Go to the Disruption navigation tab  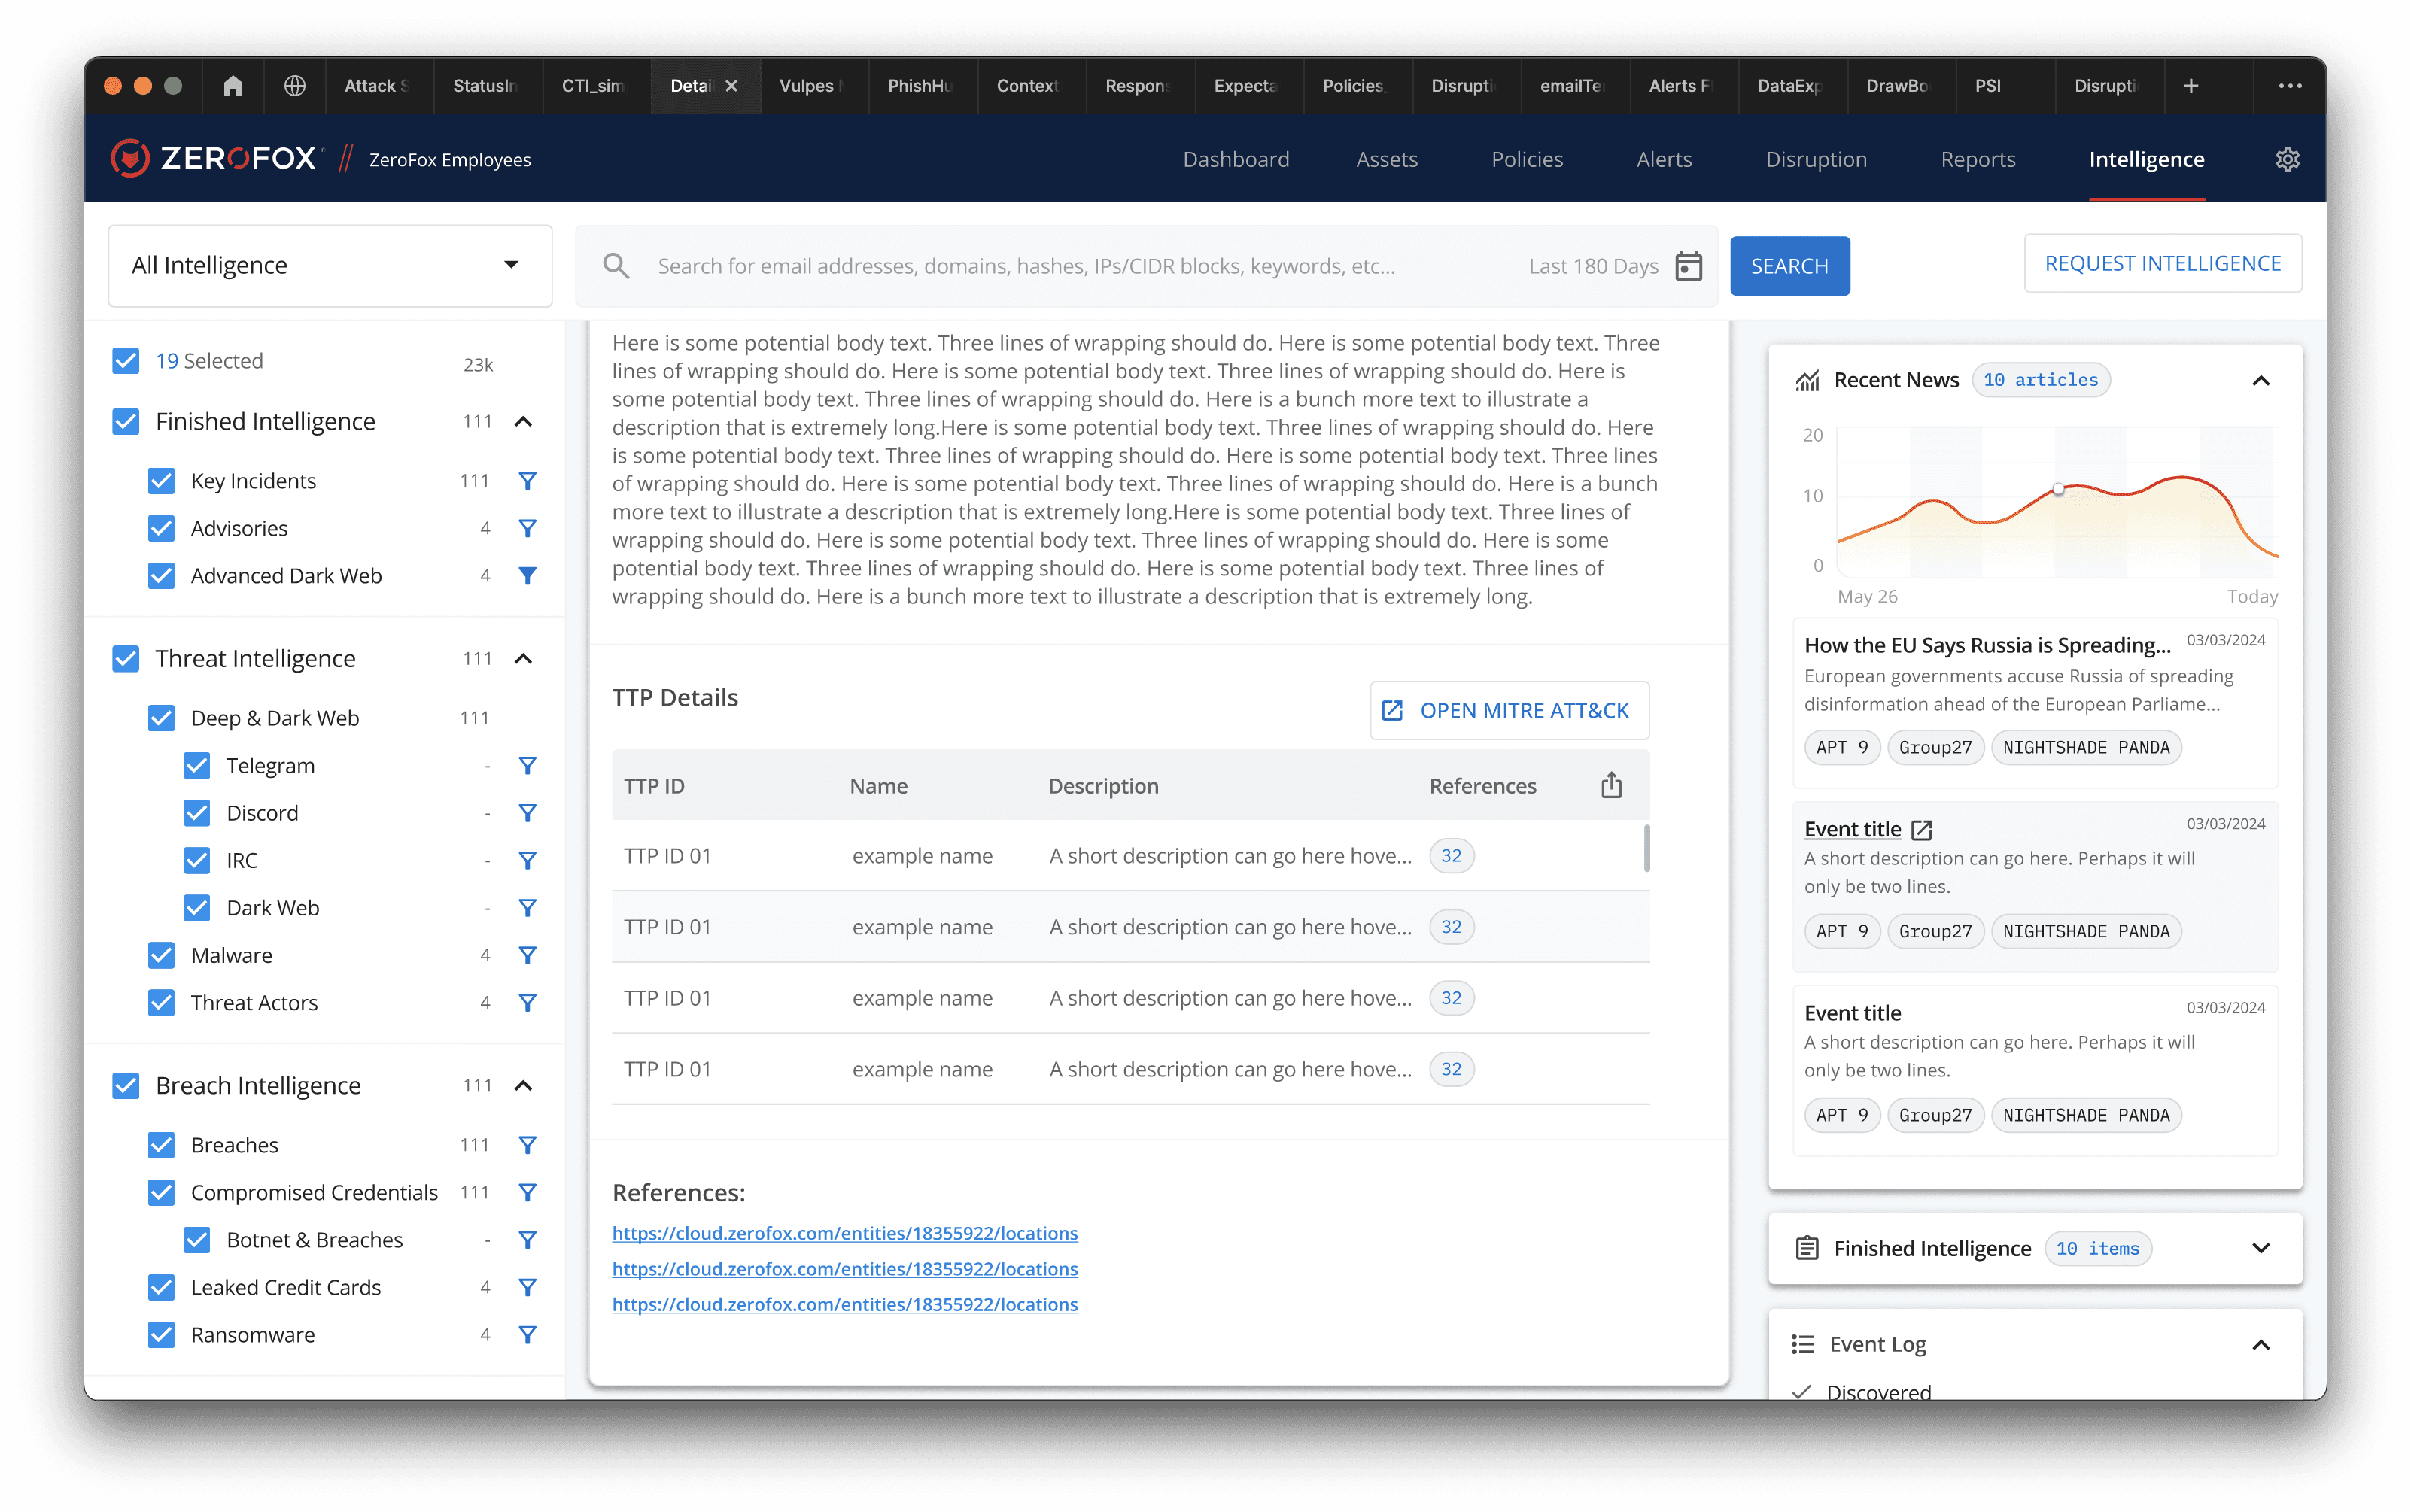[x=1816, y=160]
